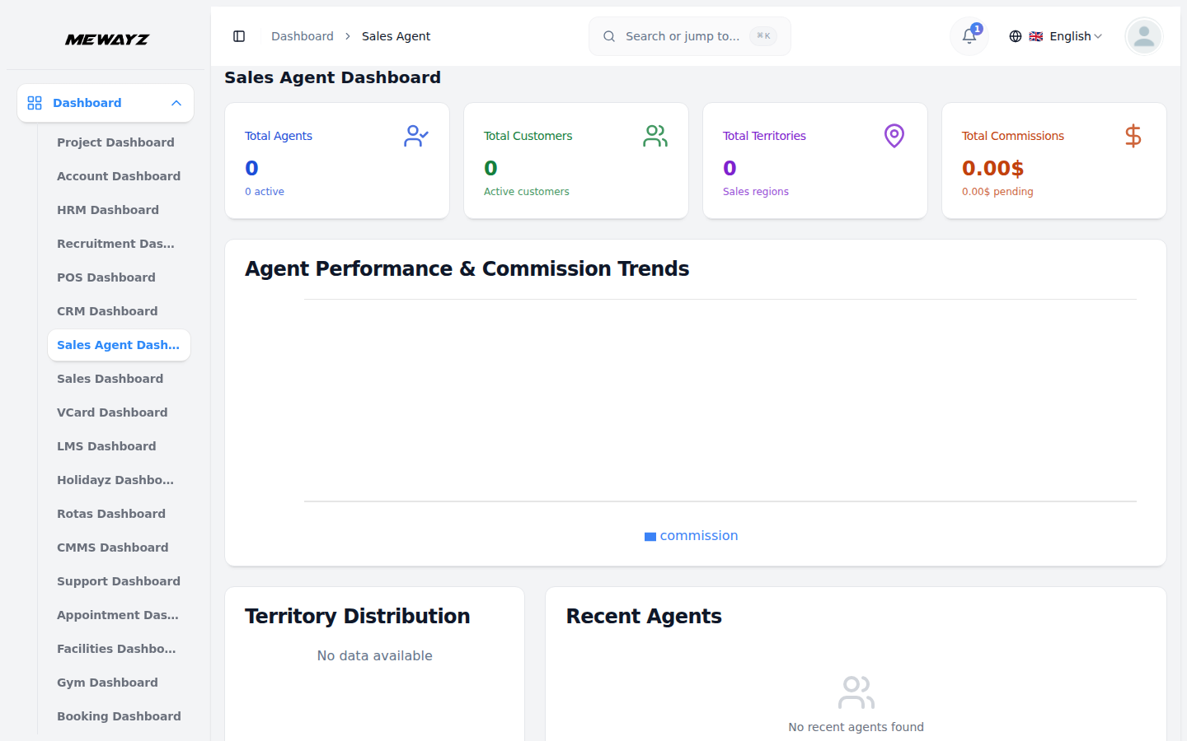This screenshot has width=1187, height=741.
Task: Open the HRM Dashboard link
Action: pos(108,210)
